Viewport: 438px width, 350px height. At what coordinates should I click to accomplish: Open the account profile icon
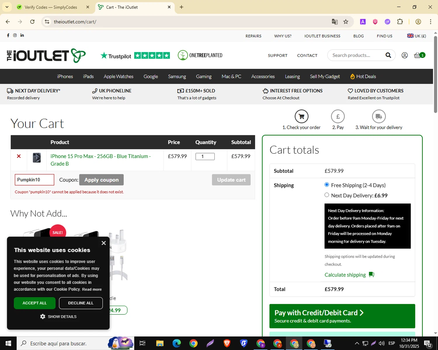[404, 55]
